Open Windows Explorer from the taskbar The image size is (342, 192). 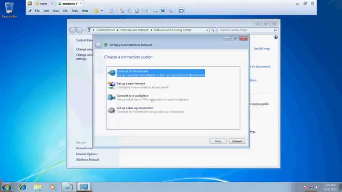[x=38, y=187]
